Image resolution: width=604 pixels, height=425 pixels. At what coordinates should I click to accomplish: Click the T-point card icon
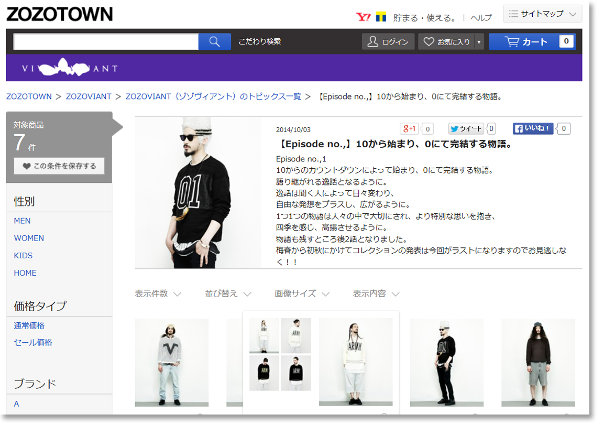pyautogui.click(x=381, y=17)
